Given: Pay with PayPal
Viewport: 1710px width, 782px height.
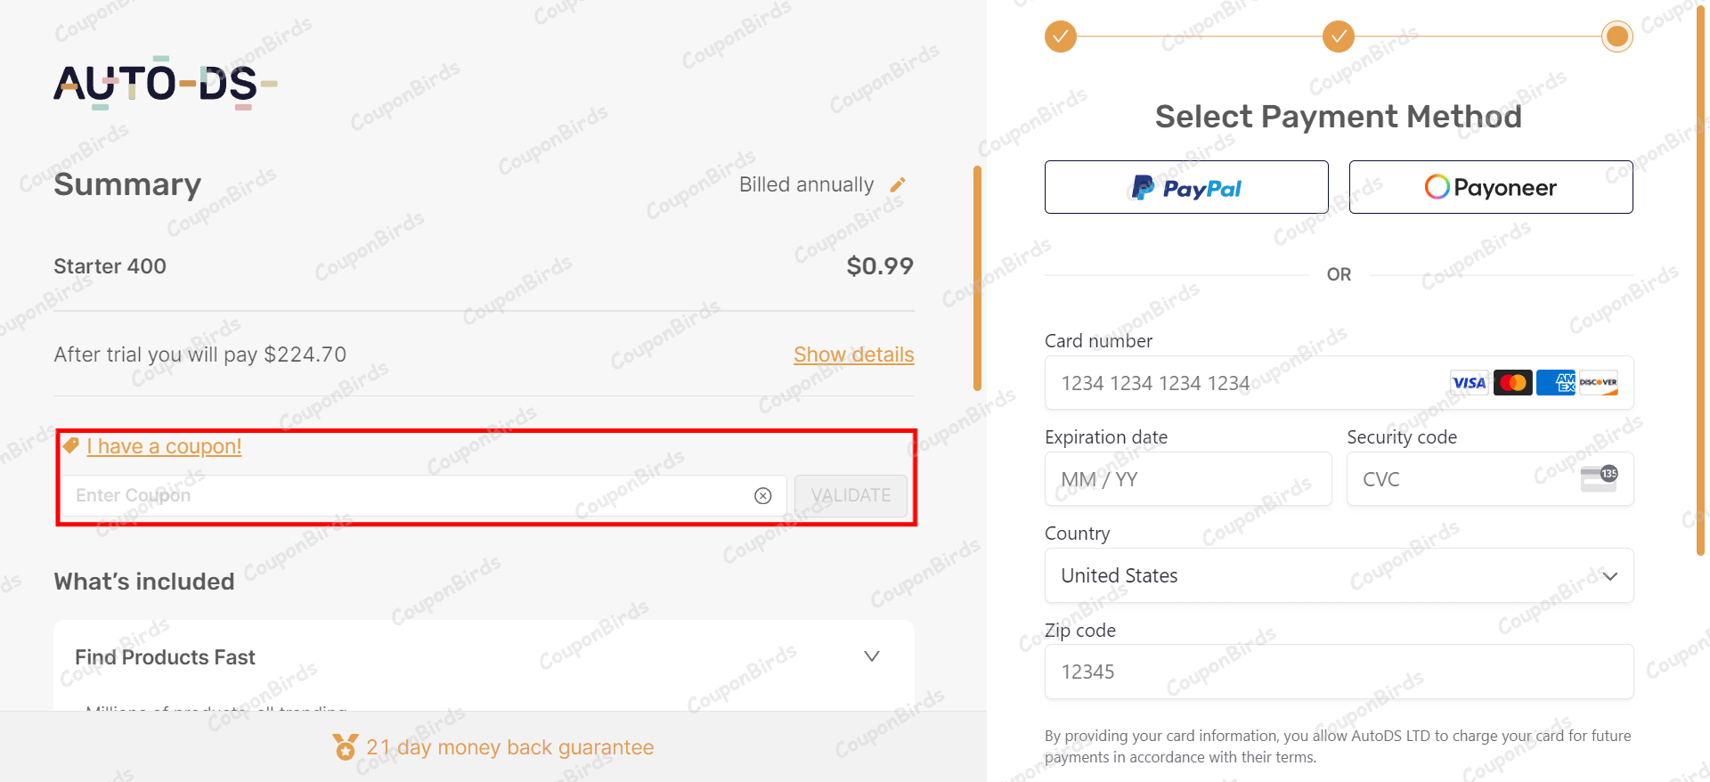Looking at the screenshot, I should (x=1186, y=187).
